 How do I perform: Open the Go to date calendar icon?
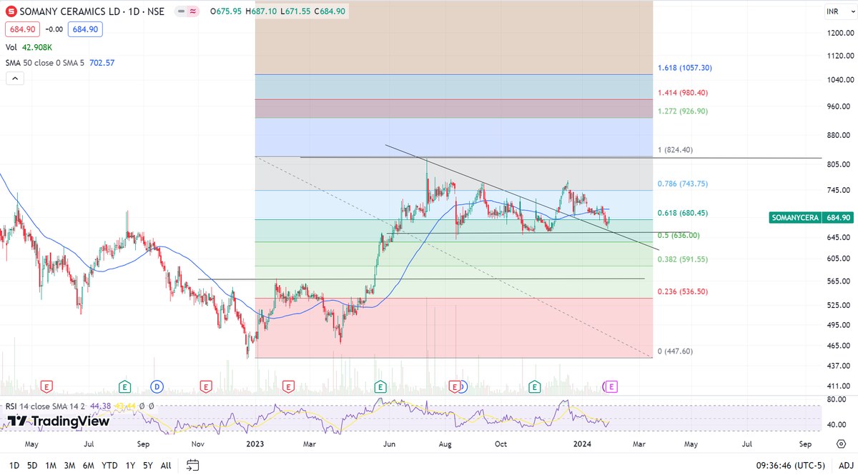[x=192, y=465]
